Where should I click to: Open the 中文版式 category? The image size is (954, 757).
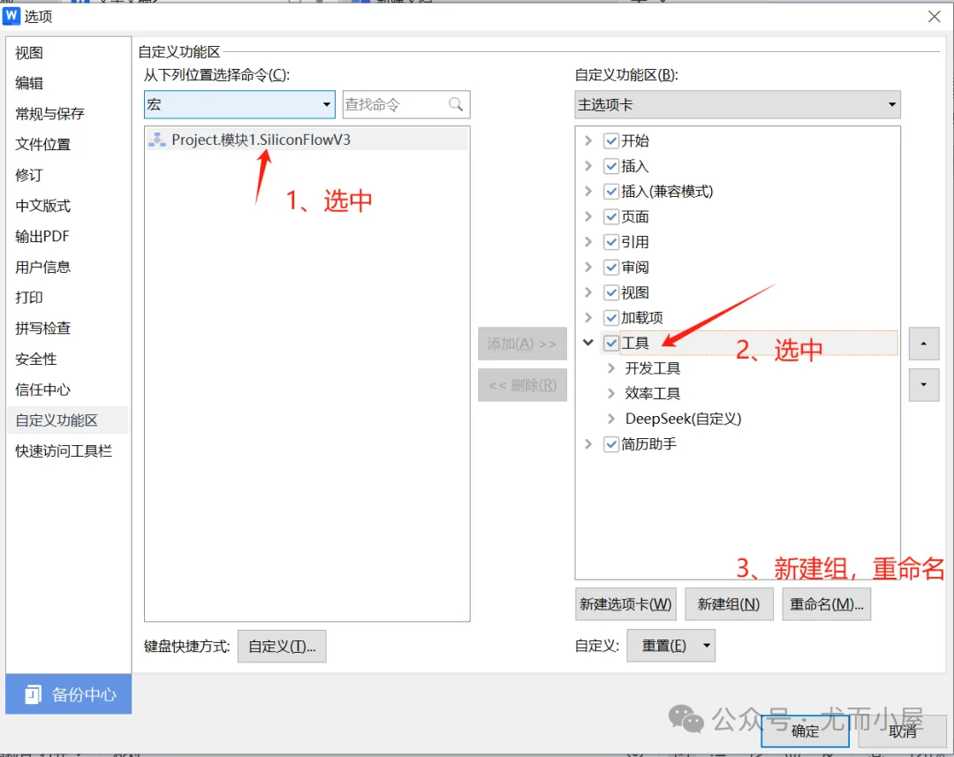[x=68, y=206]
